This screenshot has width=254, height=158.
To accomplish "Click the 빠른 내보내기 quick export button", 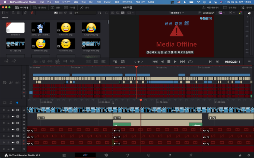I will click(x=211, y=7).
